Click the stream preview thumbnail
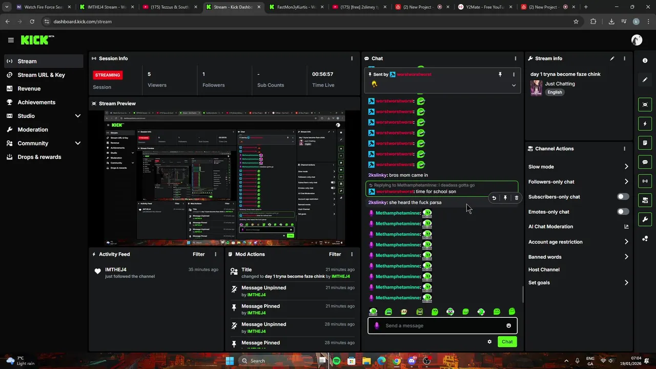 click(x=224, y=178)
